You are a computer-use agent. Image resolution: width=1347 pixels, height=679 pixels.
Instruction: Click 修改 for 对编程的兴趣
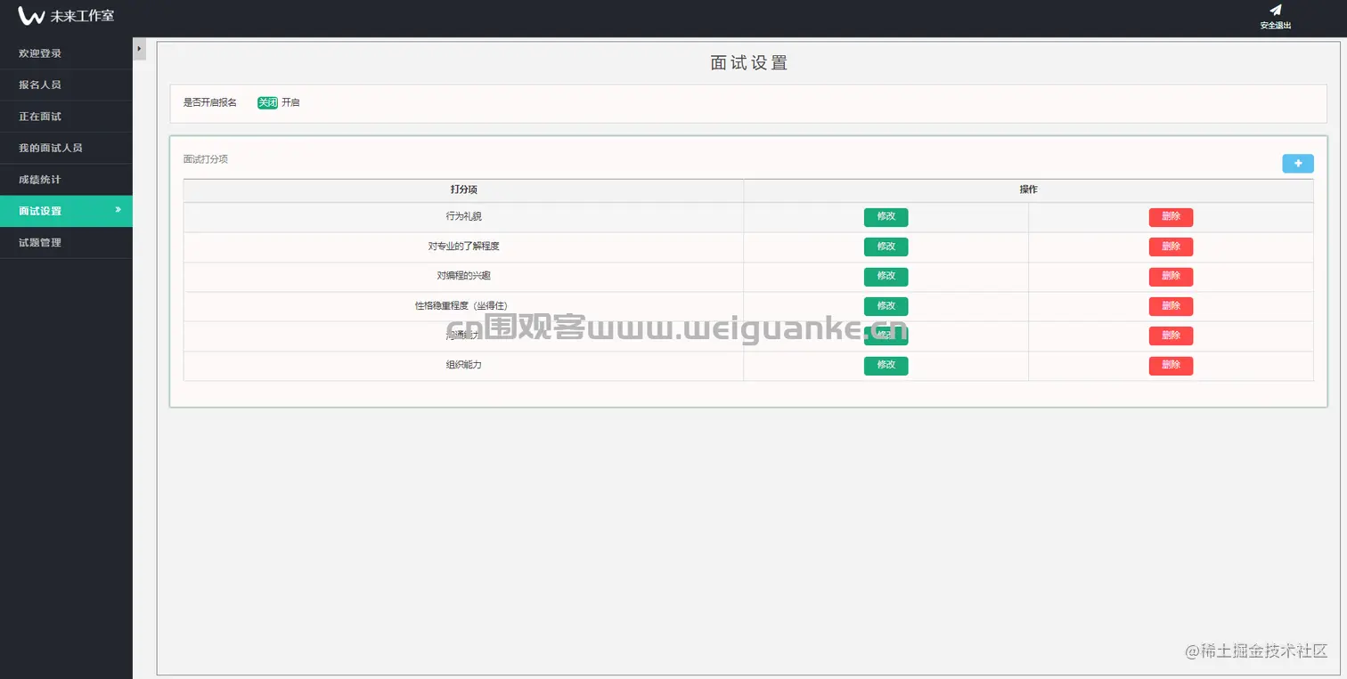coord(886,277)
